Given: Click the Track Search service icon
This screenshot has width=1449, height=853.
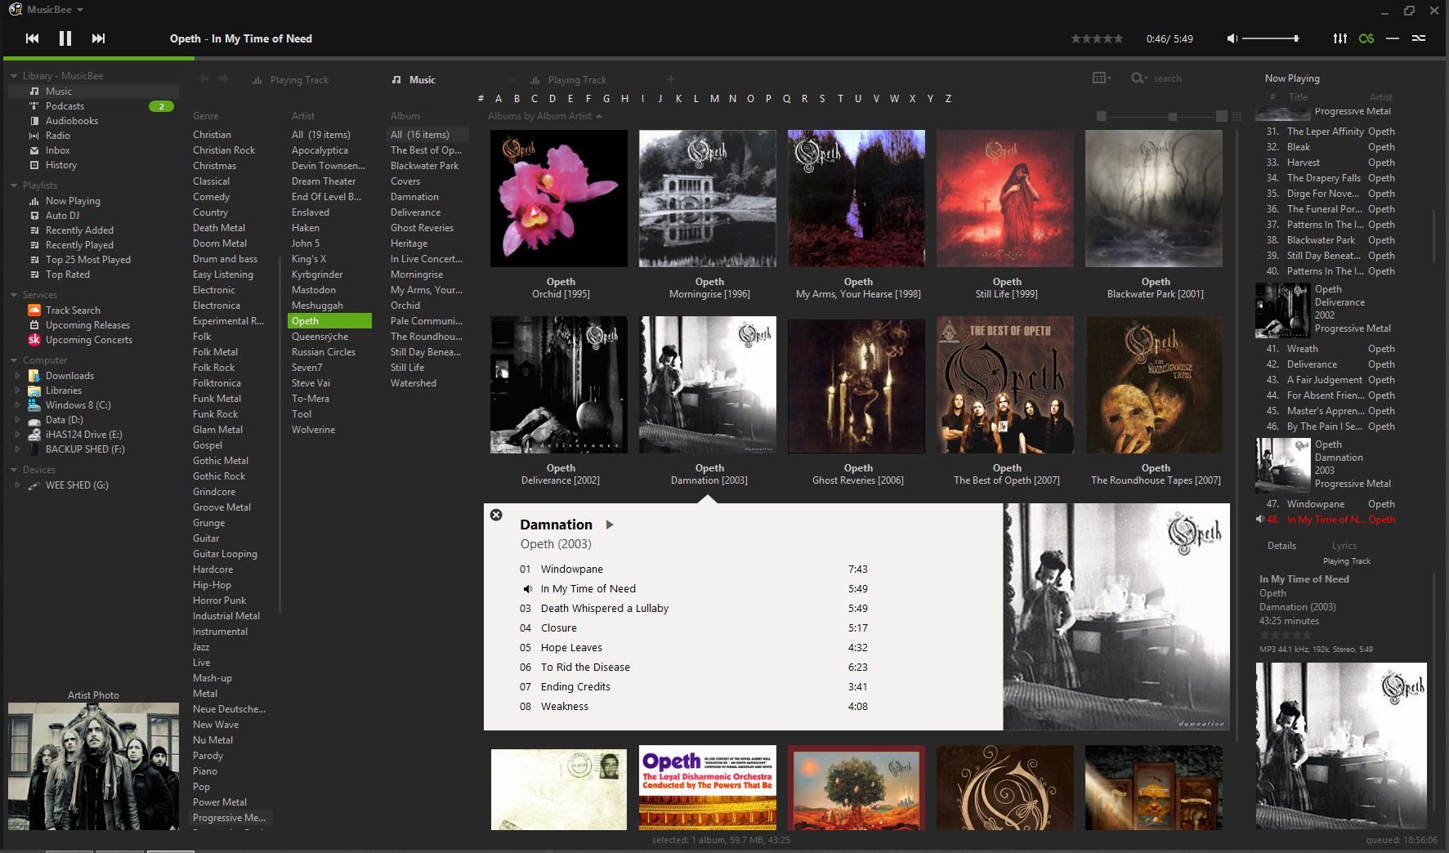Looking at the screenshot, I should [x=34, y=310].
